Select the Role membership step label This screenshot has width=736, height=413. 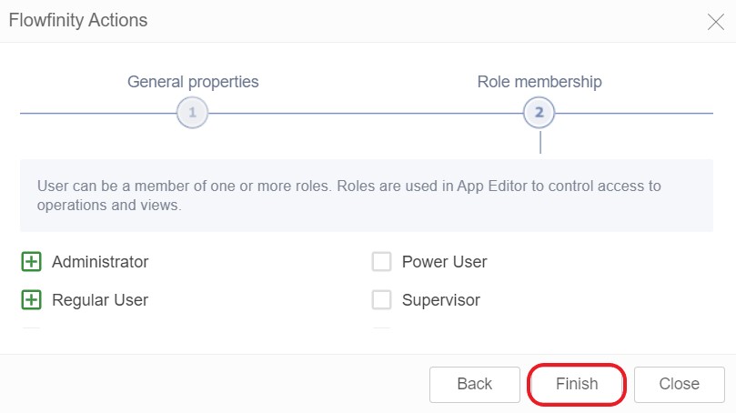click(539, 82)
